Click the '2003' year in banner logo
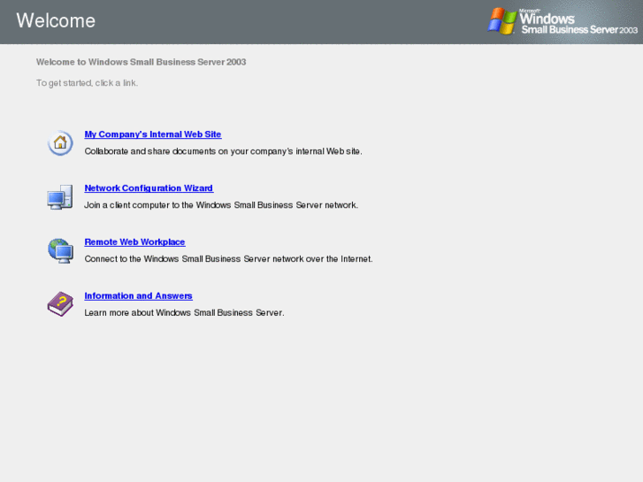 pyautogui.click(x=629, y=30)
